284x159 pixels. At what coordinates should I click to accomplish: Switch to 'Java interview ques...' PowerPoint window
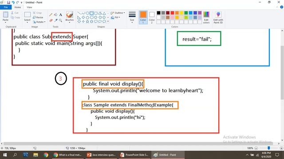pyautogui.click(x=101, y=155)
